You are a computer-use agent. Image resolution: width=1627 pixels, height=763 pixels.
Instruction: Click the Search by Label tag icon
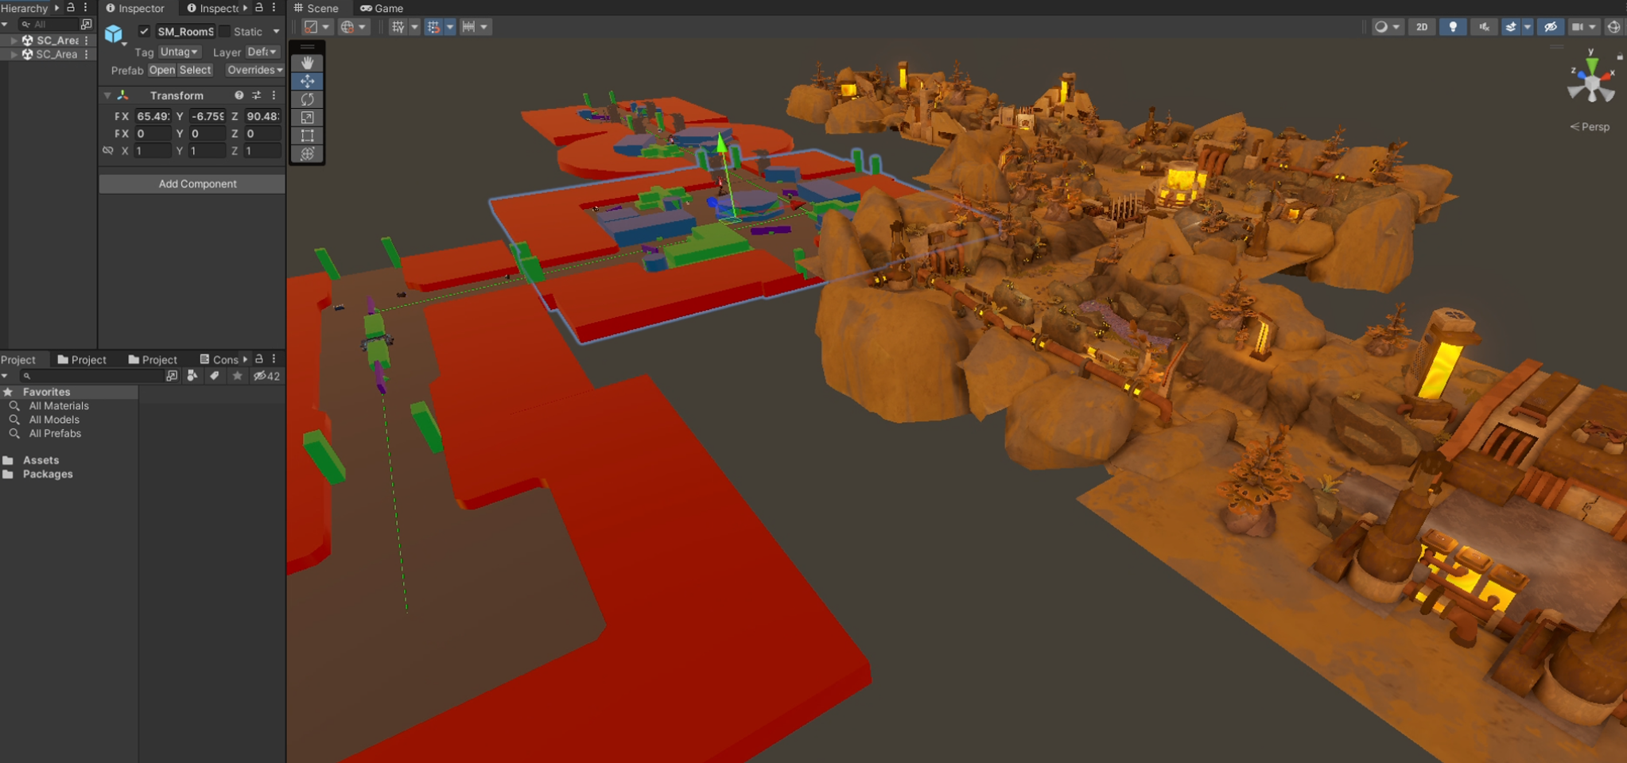point(215,376)
